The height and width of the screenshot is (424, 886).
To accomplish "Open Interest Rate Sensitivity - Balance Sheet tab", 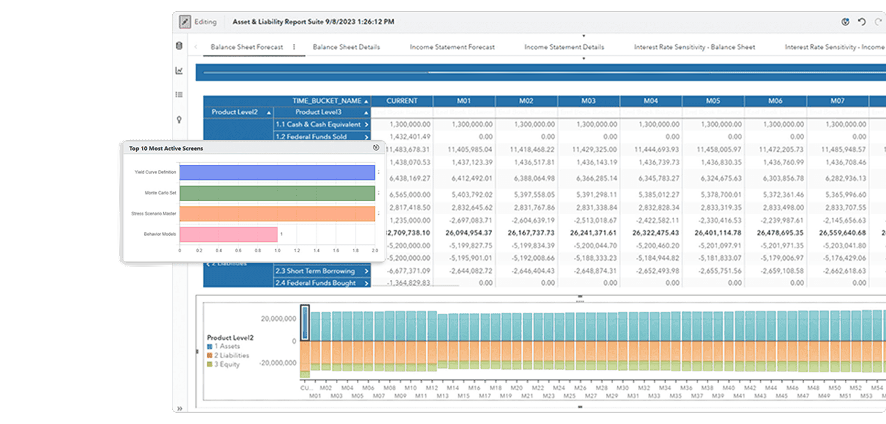I will (x=695, y=47).
